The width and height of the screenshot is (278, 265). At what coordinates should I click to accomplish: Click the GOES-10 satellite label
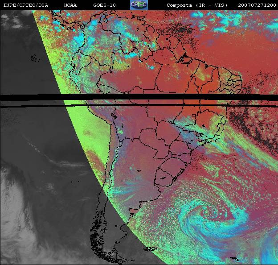coord(104,5)
